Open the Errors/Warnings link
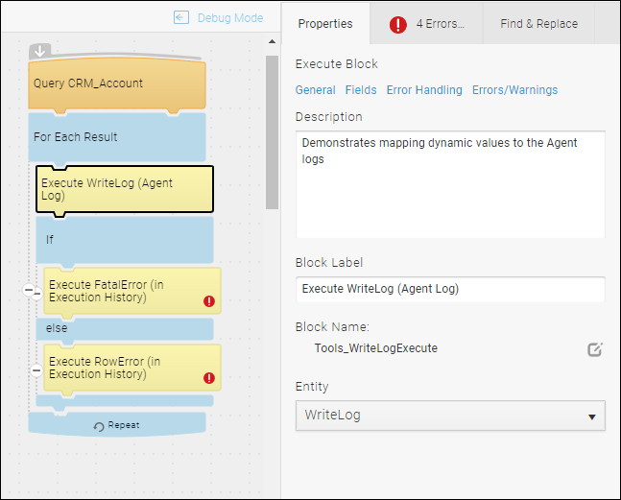Screen dimensions: 621x500 [x=514, y=90]
